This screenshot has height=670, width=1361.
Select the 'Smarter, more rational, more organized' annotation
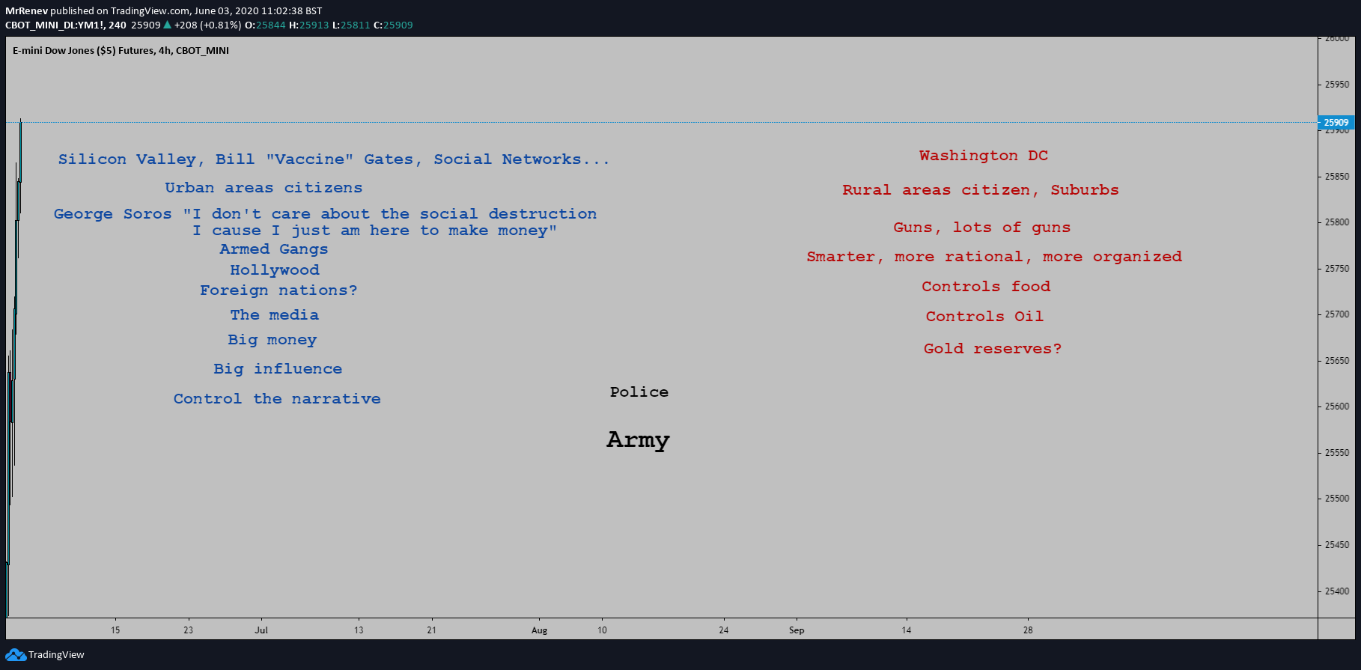(x=994, y=257)
